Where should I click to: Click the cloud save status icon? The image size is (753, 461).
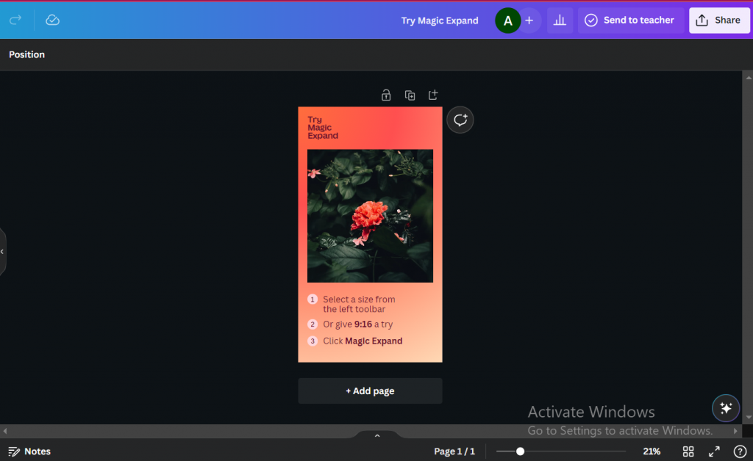52,20
